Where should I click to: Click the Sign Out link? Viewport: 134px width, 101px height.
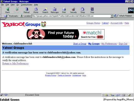point(123,44)
